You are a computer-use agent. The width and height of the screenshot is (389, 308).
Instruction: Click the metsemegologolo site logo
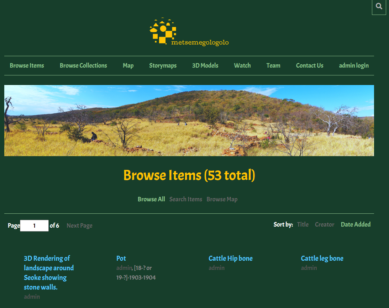tap(189, 32)
